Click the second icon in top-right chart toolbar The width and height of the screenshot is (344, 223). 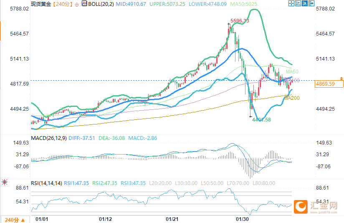(x=298, y=4)
